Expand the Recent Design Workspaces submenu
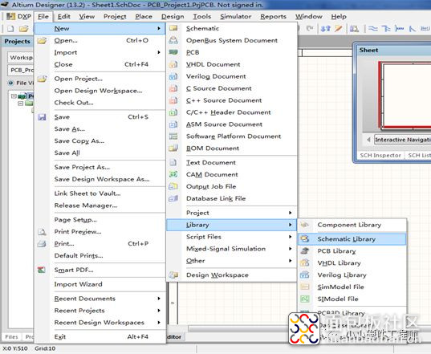431x354 pixels. pos(159,323)
